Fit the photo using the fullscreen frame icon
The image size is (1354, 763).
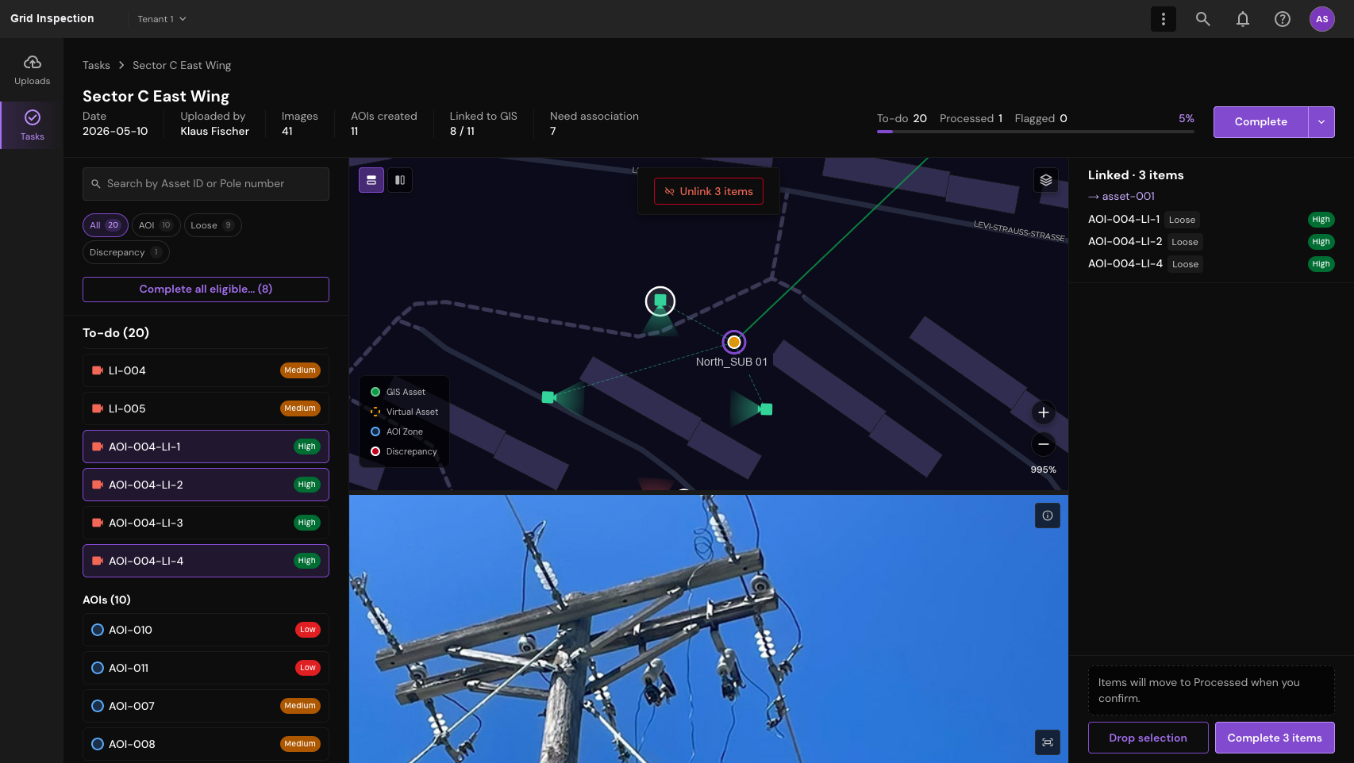point(1048,742)
